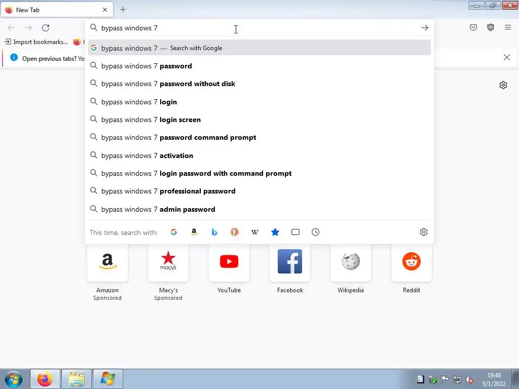Image resolution: width=519 pixels, height=389 pixels.
Task: Choose suggestion 'bypass windows 7 password'
Action: click(259, 66)
